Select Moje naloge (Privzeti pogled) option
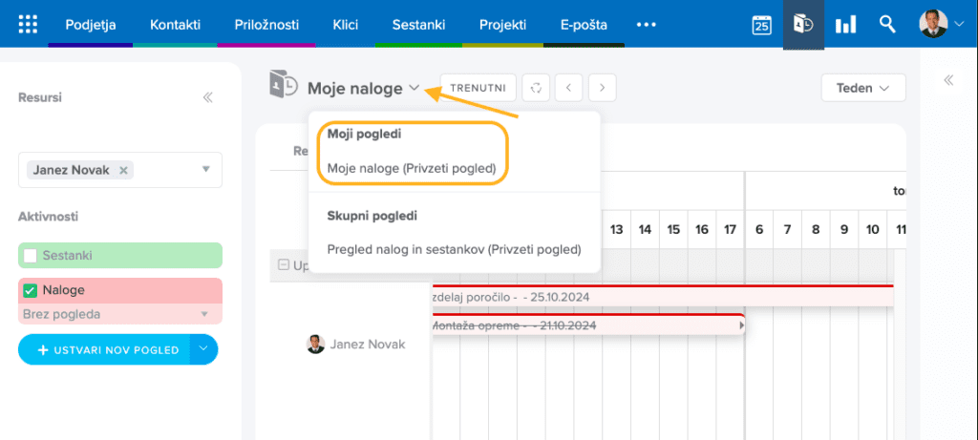 coord(411,168)
